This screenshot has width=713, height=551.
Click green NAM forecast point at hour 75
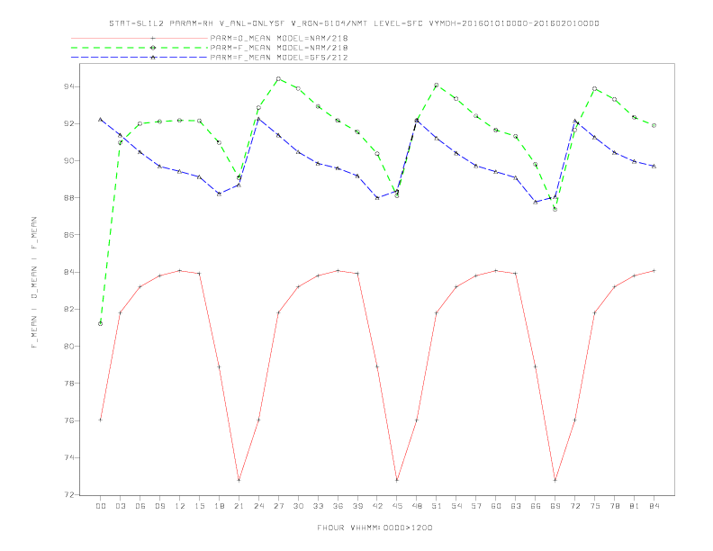595,88
